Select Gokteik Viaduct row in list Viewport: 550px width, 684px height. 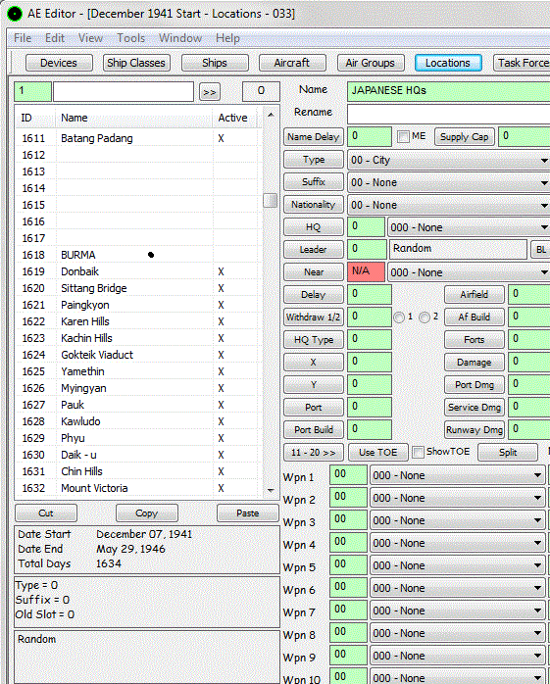[x=136, y=355]
